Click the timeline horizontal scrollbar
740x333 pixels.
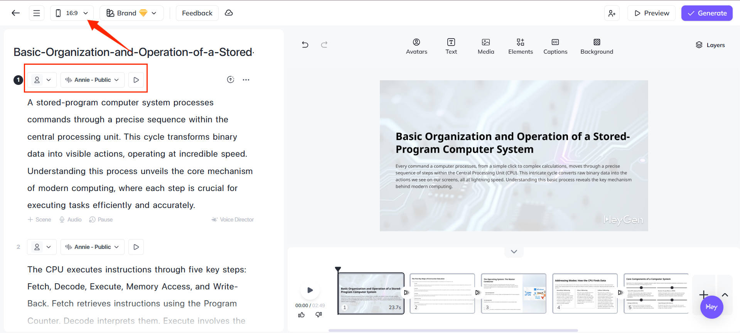[453, 330]
